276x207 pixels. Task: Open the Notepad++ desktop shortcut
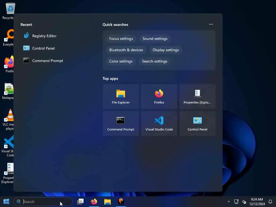coord(8,91)
